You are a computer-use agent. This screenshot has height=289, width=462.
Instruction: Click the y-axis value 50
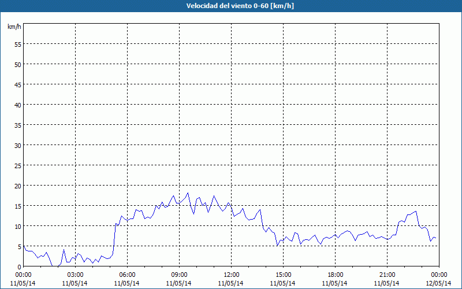[18, 64]
